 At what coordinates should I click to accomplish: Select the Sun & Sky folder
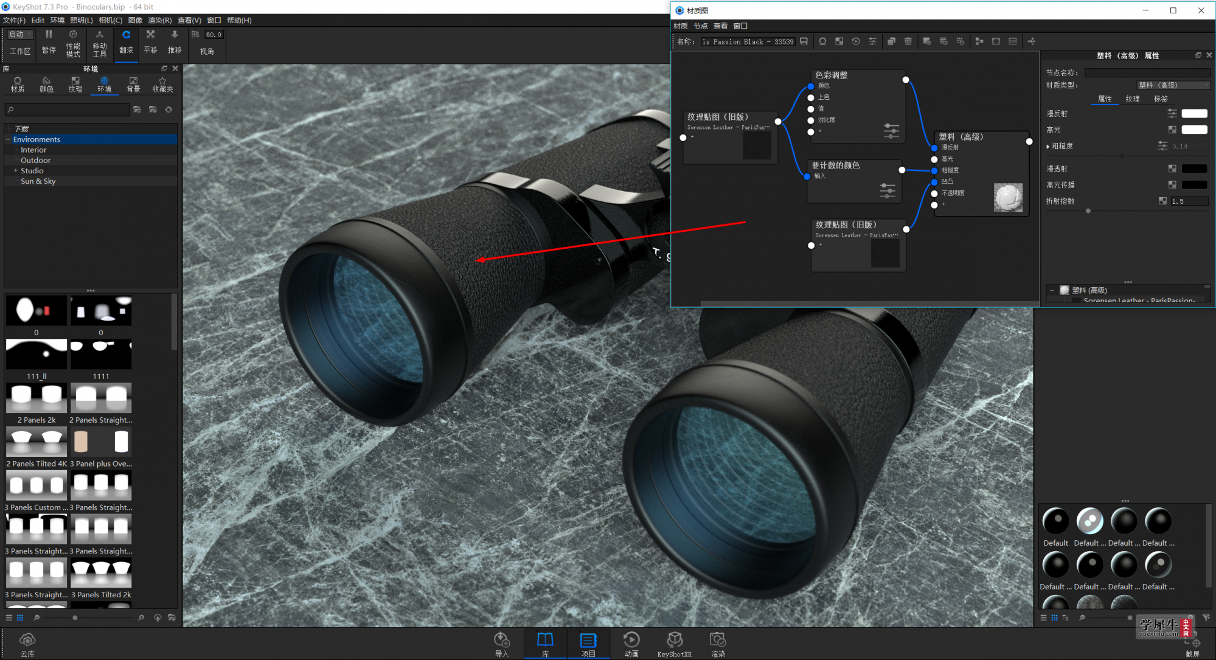(38, 181)
